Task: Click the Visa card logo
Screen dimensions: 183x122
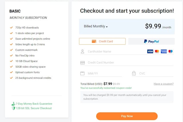Action: [x=150, y=52]
